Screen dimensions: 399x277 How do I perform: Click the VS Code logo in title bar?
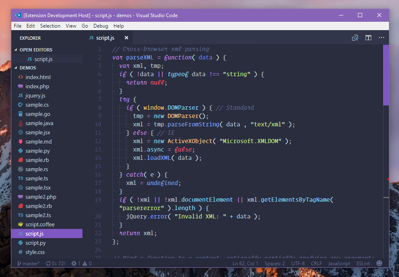[x=18, y=15]
